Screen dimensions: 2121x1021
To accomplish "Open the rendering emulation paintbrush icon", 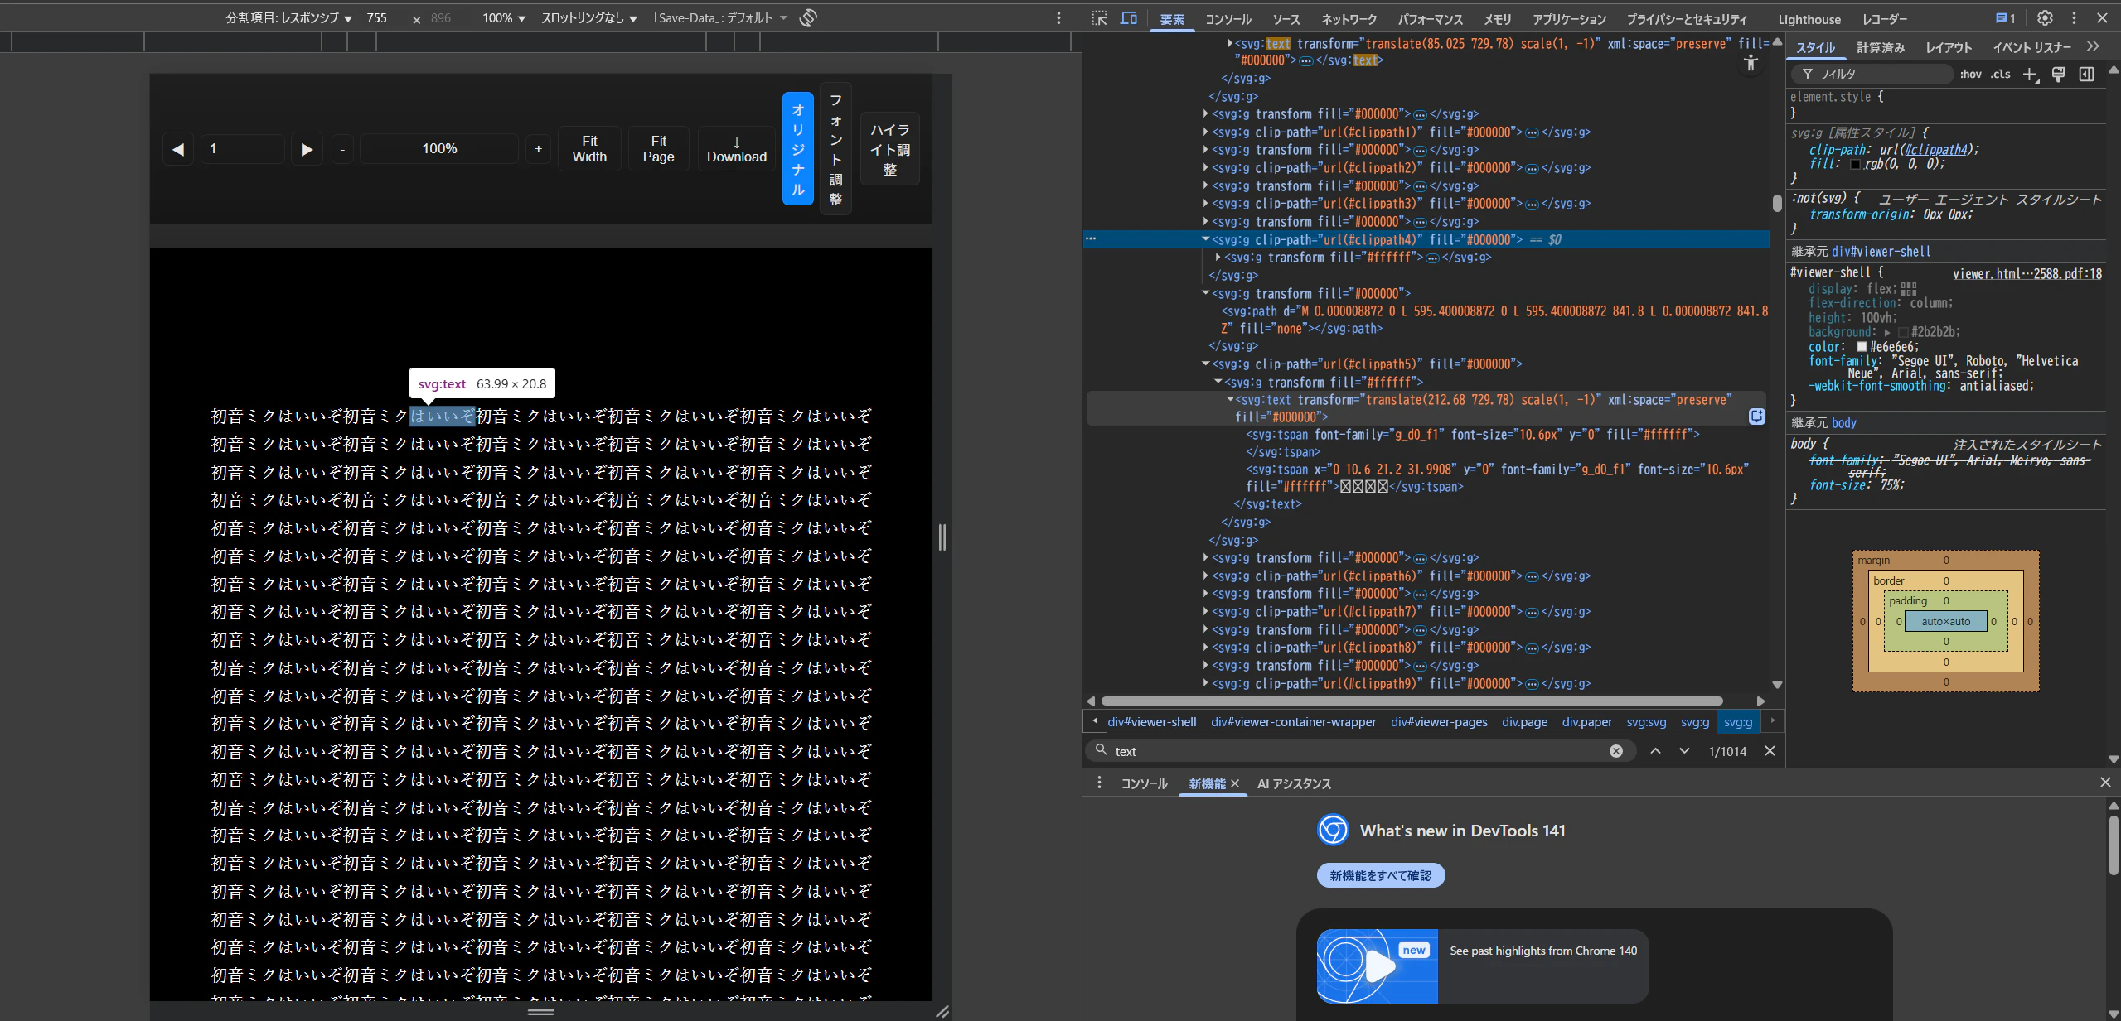I will coord(2058,75).
